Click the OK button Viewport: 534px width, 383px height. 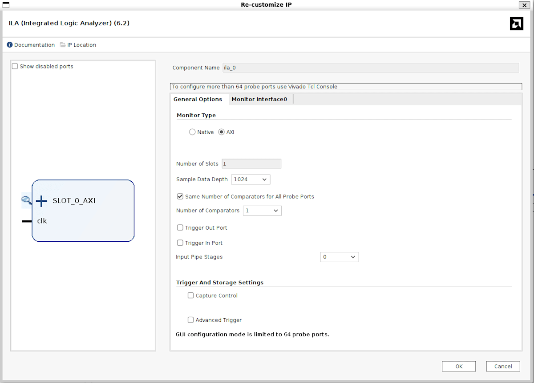[459, 366]
